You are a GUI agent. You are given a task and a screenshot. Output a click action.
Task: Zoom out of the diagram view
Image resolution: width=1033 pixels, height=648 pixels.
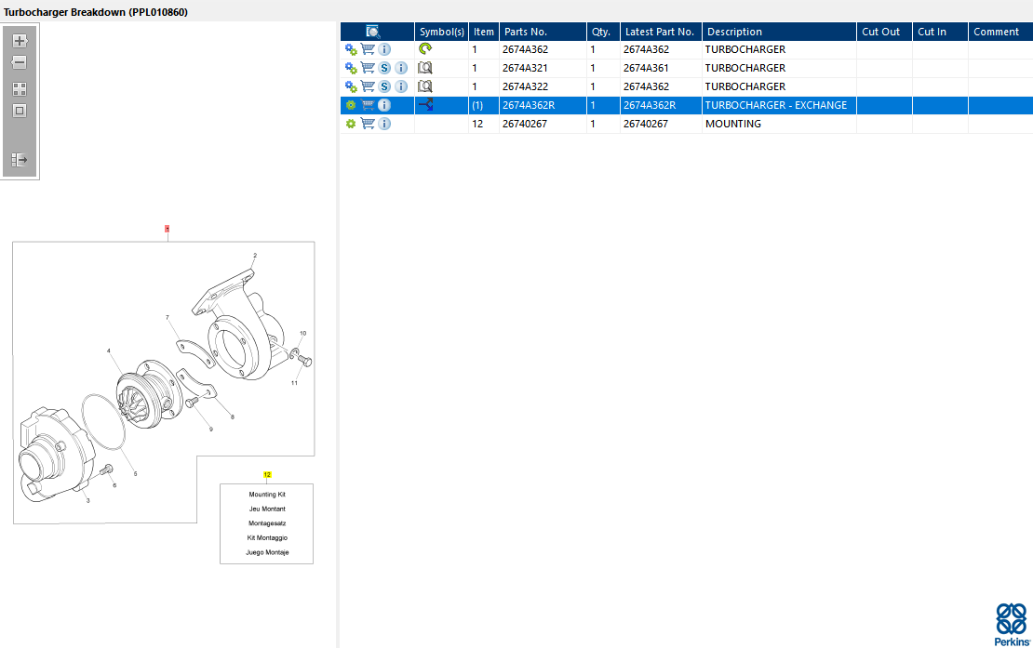(20, 62)
